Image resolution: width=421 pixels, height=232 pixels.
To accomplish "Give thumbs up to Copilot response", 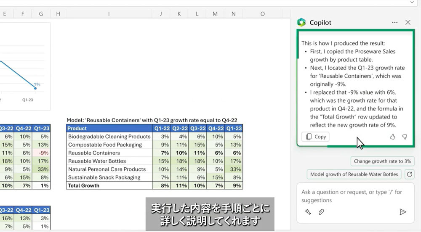I will click(392, 137).
